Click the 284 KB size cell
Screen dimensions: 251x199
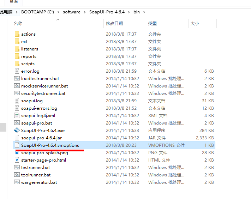[207, 131]
